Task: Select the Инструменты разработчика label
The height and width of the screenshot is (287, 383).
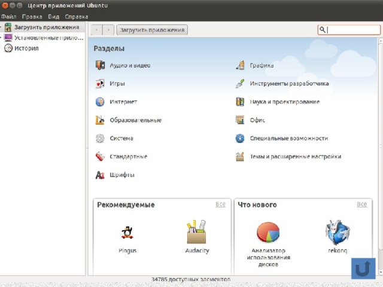Action: point(289,84)
